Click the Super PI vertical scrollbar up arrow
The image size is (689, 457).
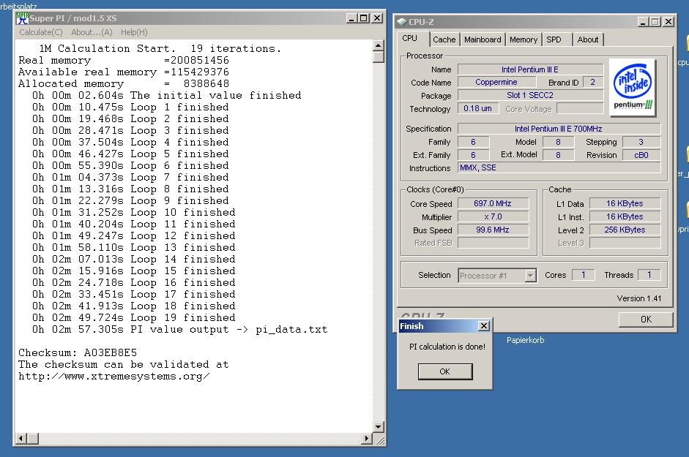pos(378,45)
